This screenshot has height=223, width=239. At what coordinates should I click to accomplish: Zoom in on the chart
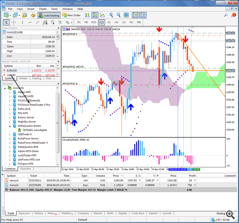[111, 15]
